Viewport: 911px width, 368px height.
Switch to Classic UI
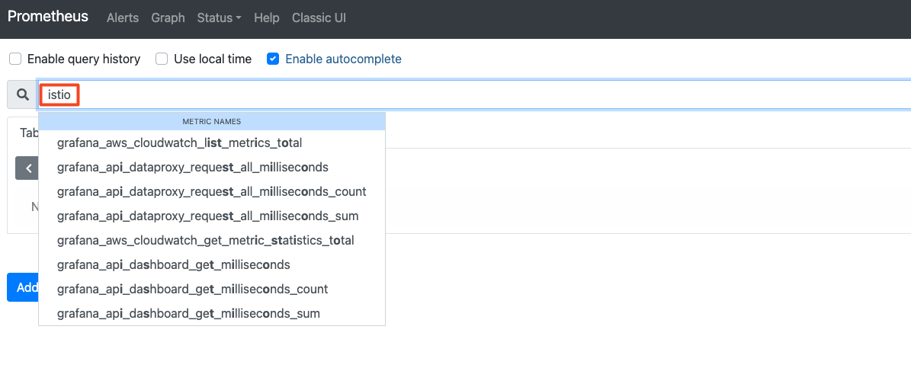pyautogui.click(x=319, y=18)
